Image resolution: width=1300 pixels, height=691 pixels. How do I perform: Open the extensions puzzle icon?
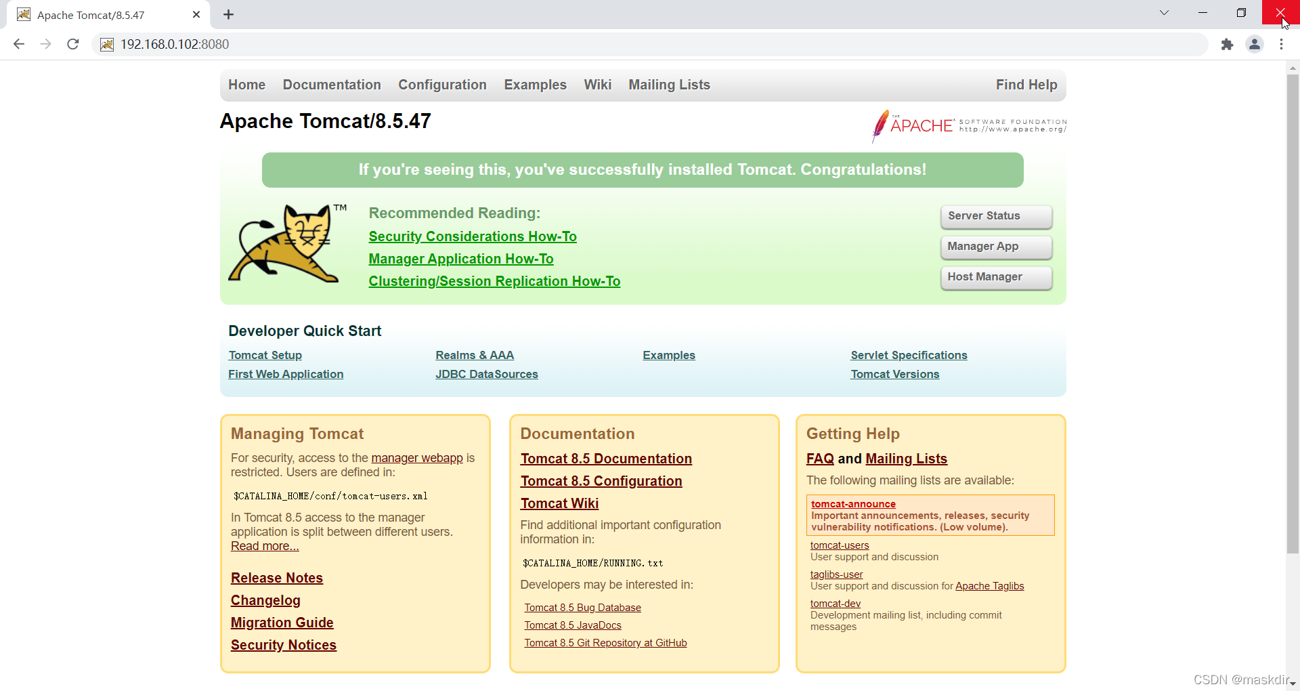tap(1227, 44)
